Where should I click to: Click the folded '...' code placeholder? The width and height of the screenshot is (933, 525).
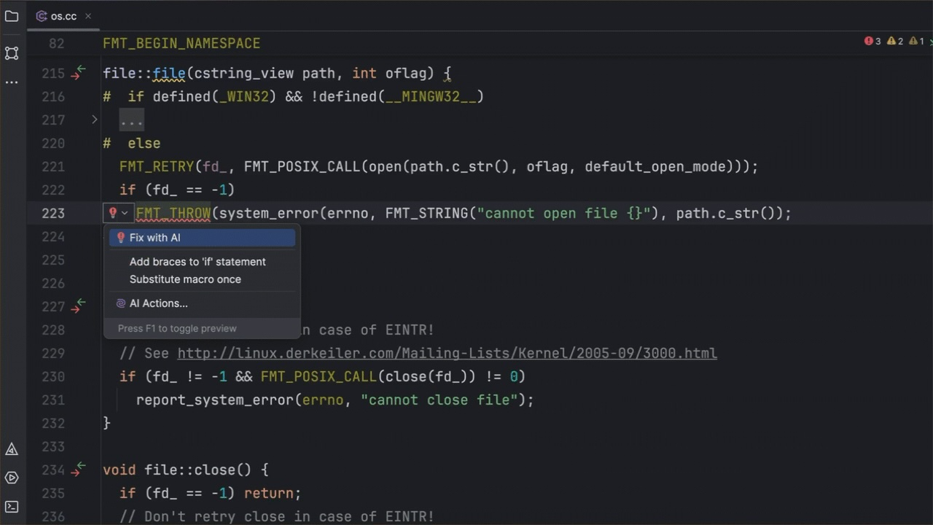tap(132, 120)
